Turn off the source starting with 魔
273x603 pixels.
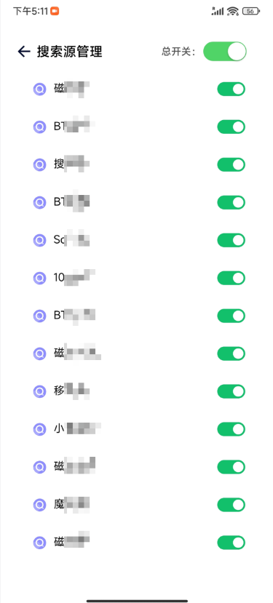coord(231,505)
